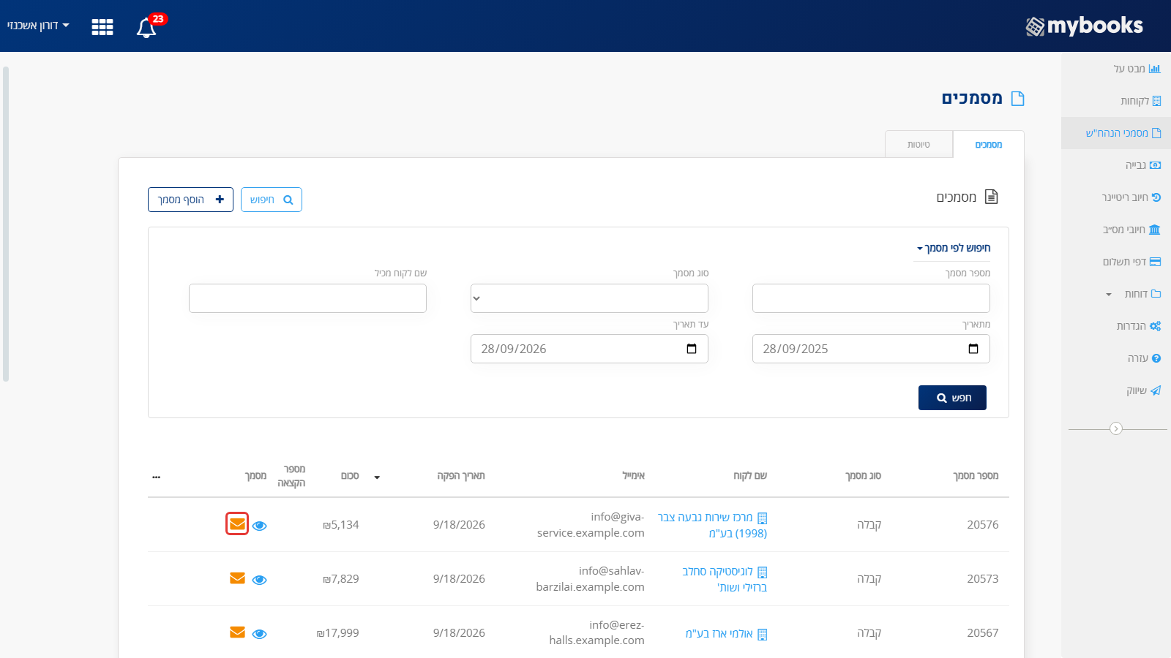The height and width of the screenshot is (658, 1171).
Task: Click the left page scrollbar
Action: 6,224
